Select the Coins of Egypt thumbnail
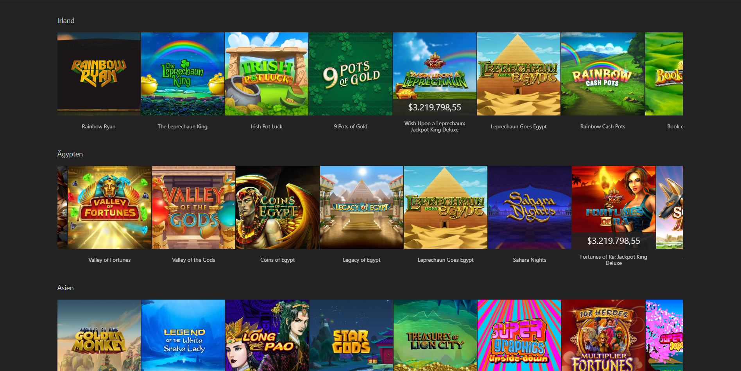 click(277, 207)
